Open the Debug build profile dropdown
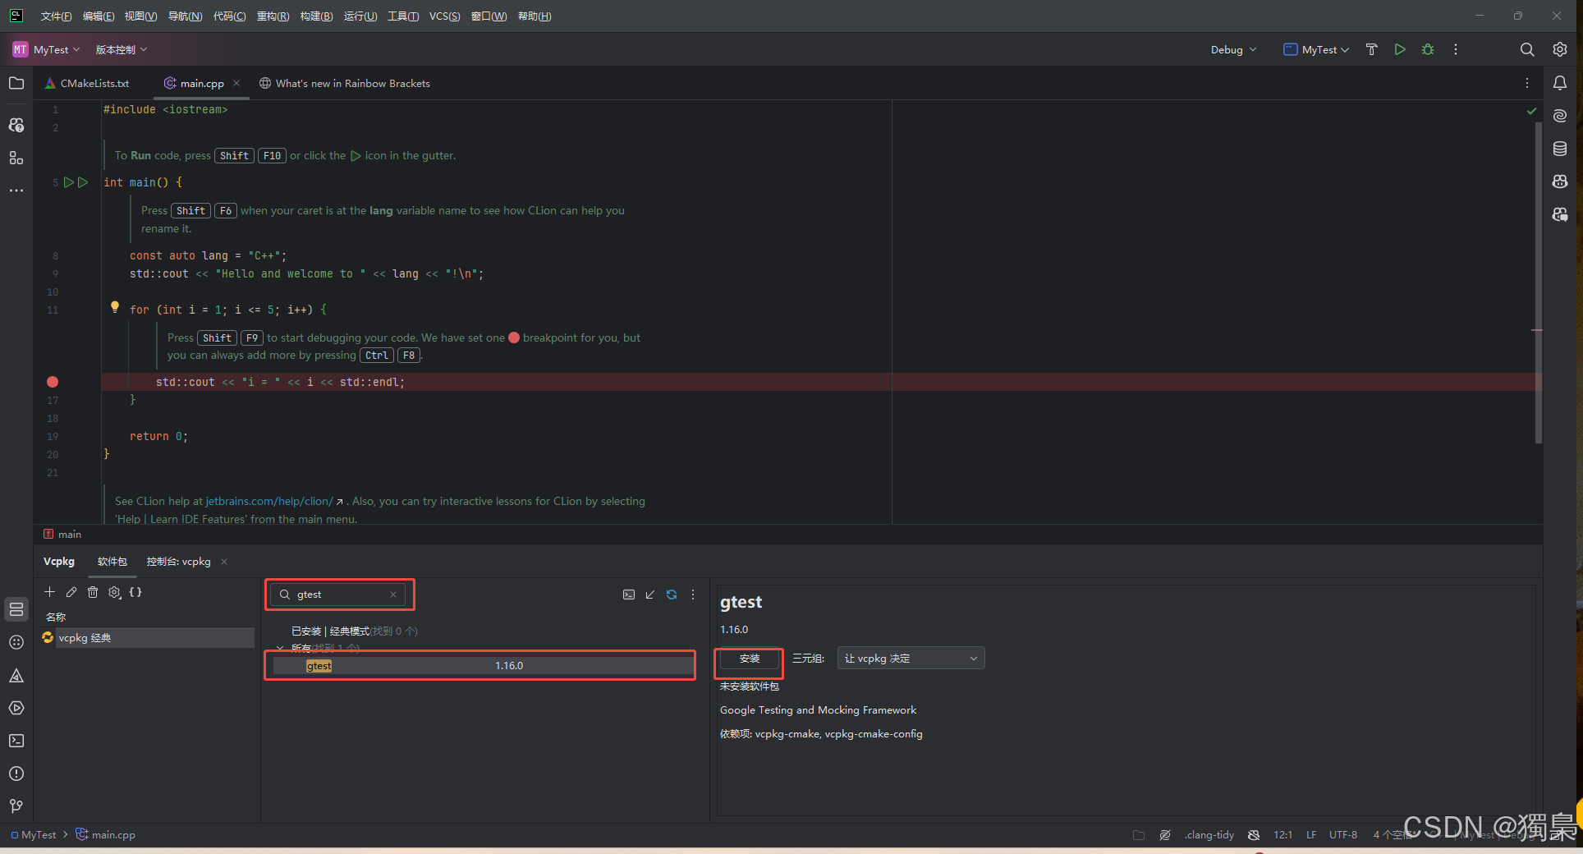1583x854 pixels. pyautogui.click(x=1233, y=49)
